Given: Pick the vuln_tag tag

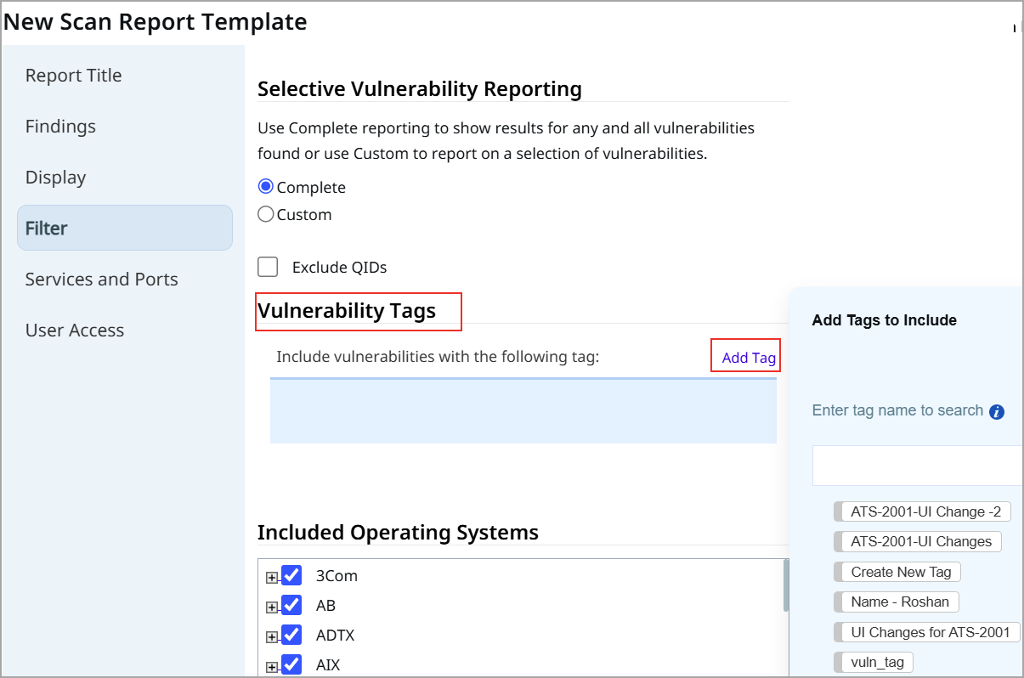Looking at the screenshot, I should (874, 662).
